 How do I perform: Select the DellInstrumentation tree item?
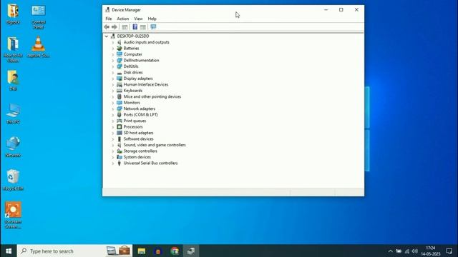[x=141, y=60]
